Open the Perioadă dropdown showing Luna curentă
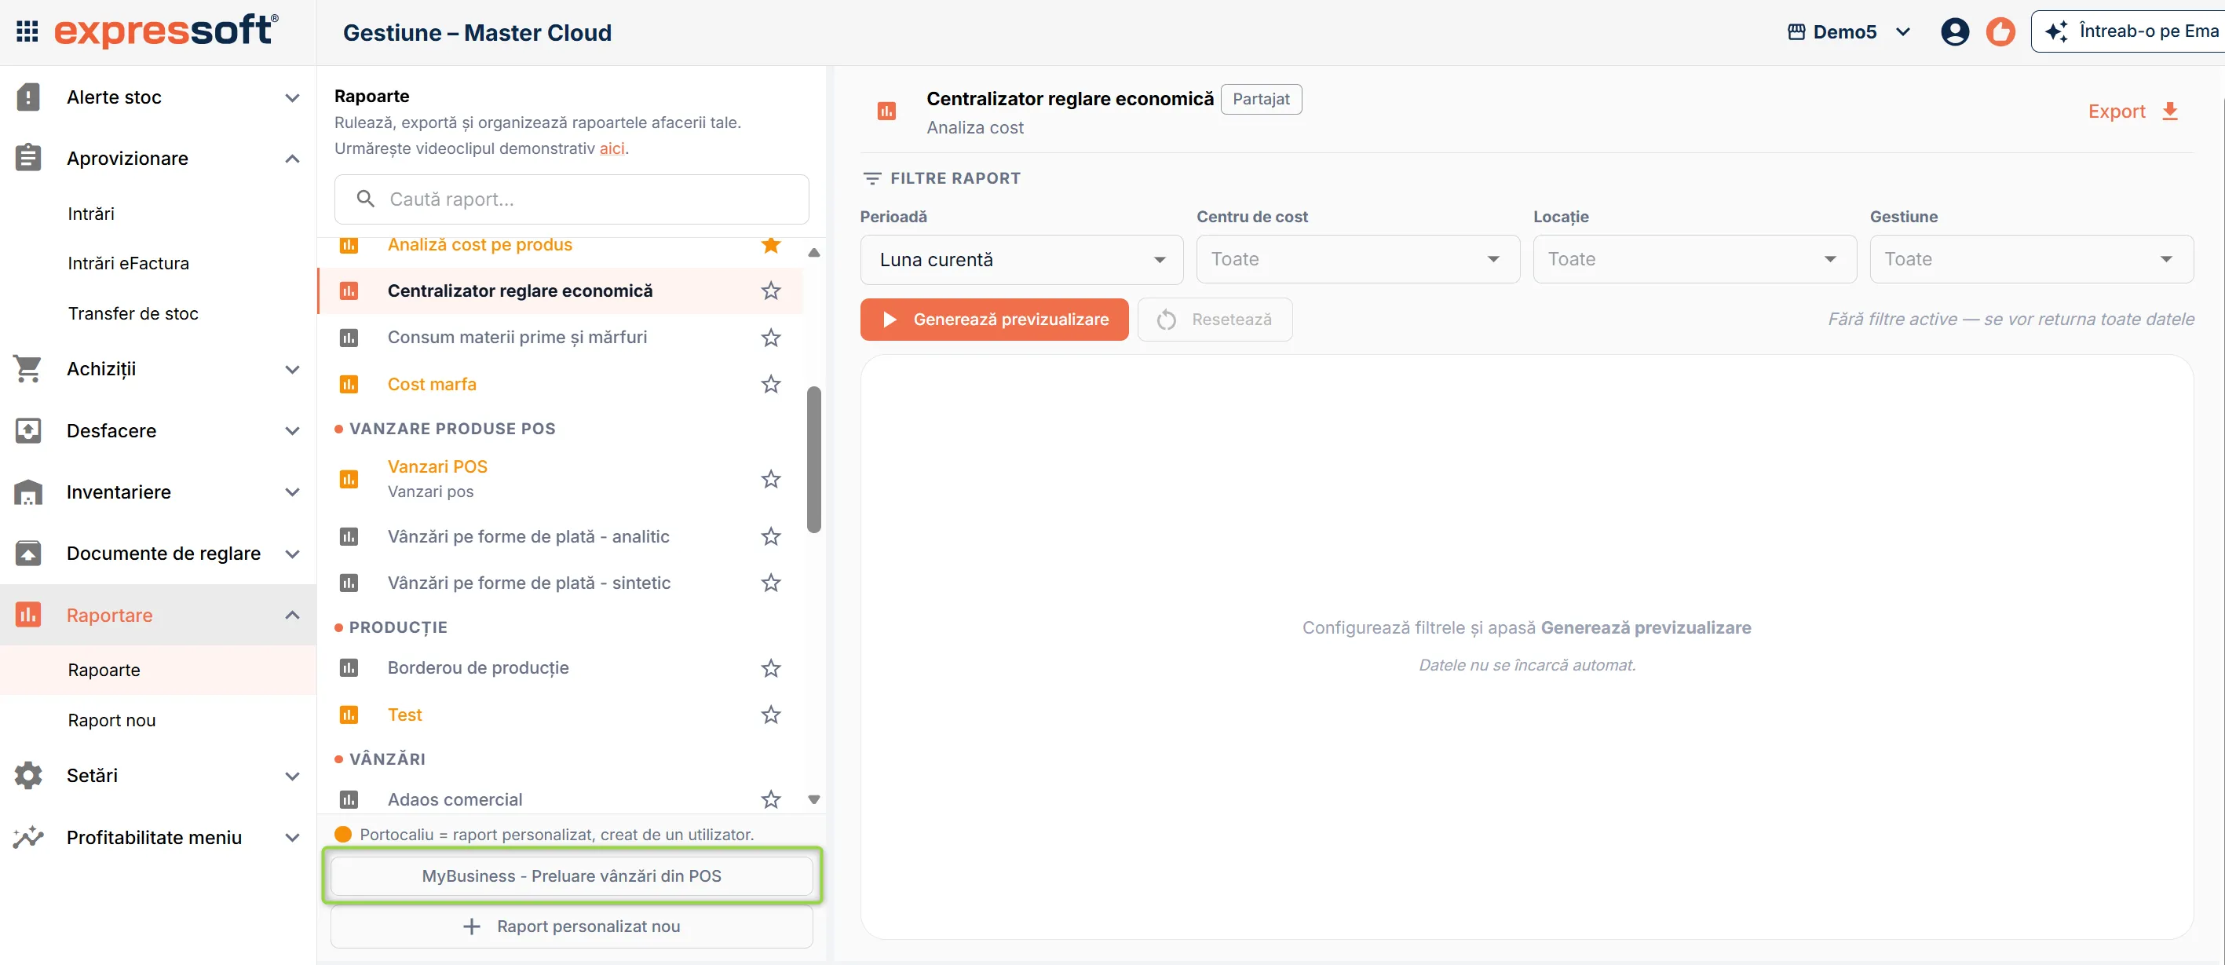 coord(1021,259)
